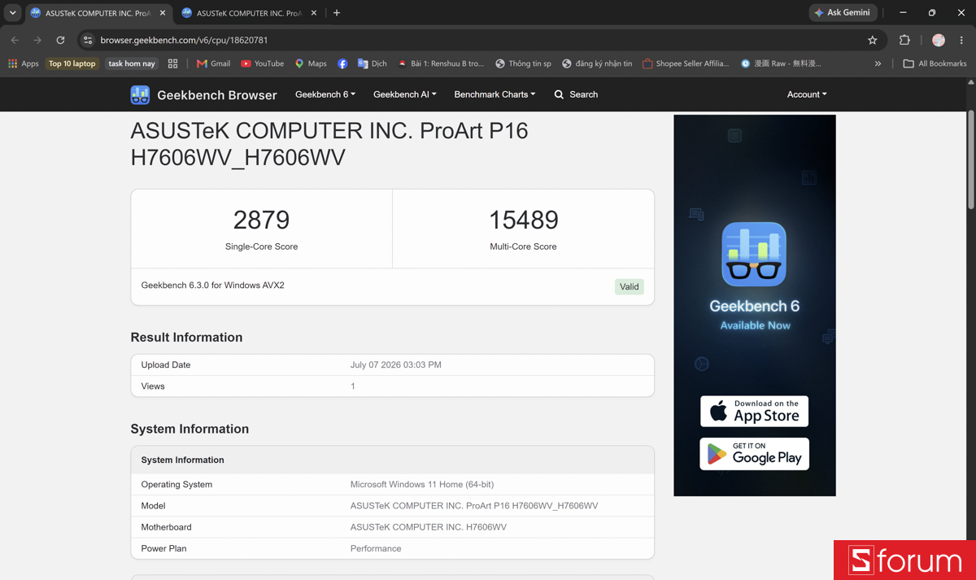This screenshot has width=976, height=580.
Task: Open the task hom nay bookmark
Action: pyautogui.click(x=132, y=63)
